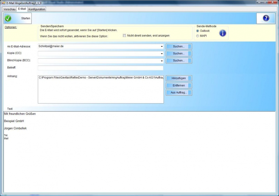Expand the An E-Mail-Adresse dropdown
This screenshot has height=196, width=279.
coord(162,46)
